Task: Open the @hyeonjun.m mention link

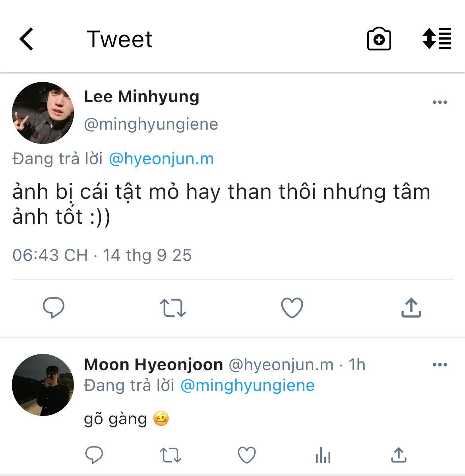Action: (161, 159)
